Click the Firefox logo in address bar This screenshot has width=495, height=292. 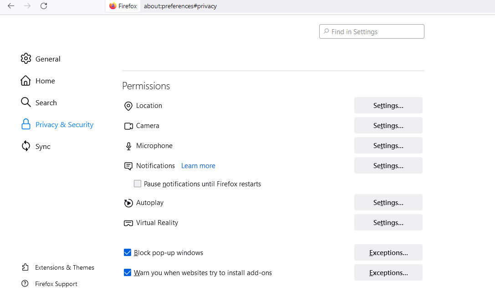[x=113, y=6]
